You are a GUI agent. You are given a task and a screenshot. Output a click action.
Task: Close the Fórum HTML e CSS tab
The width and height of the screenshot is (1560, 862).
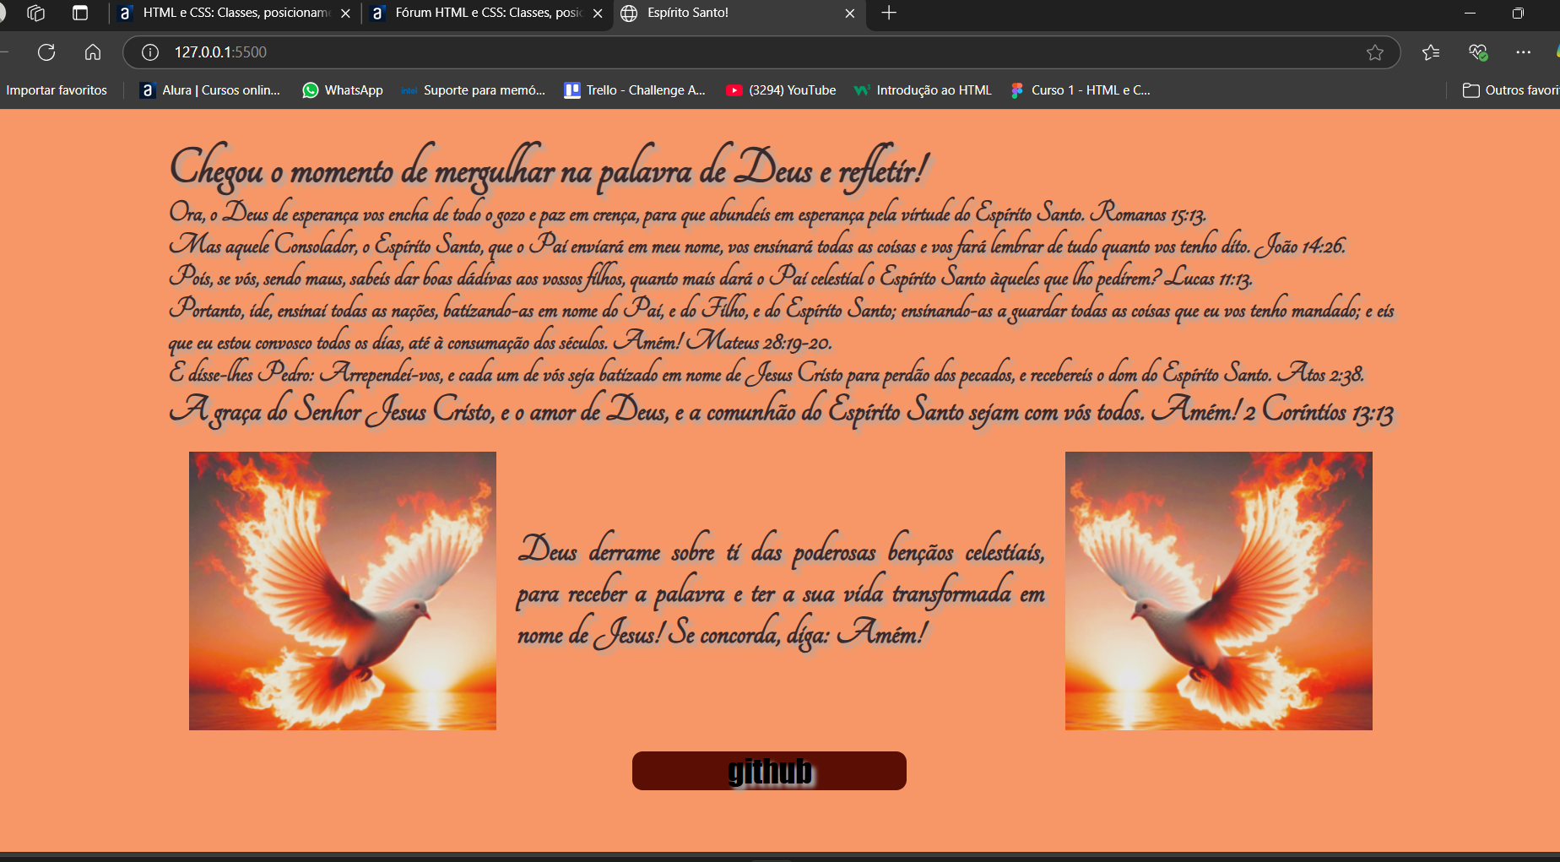(x=598, y=14)
